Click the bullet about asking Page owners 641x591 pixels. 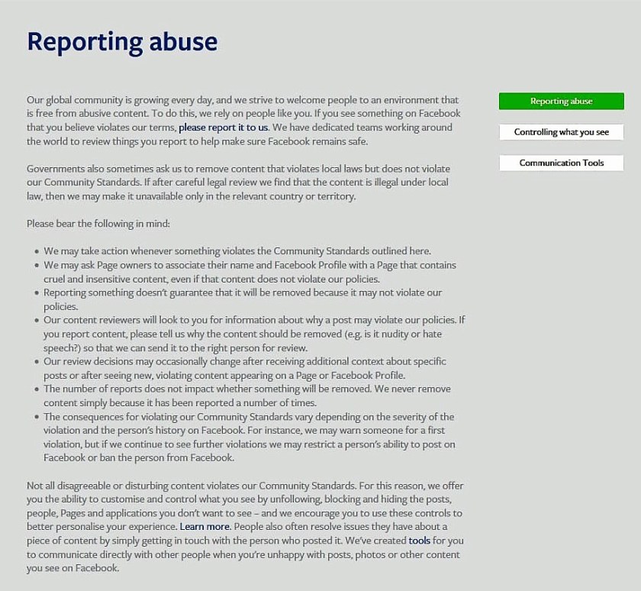coord(250,272)
